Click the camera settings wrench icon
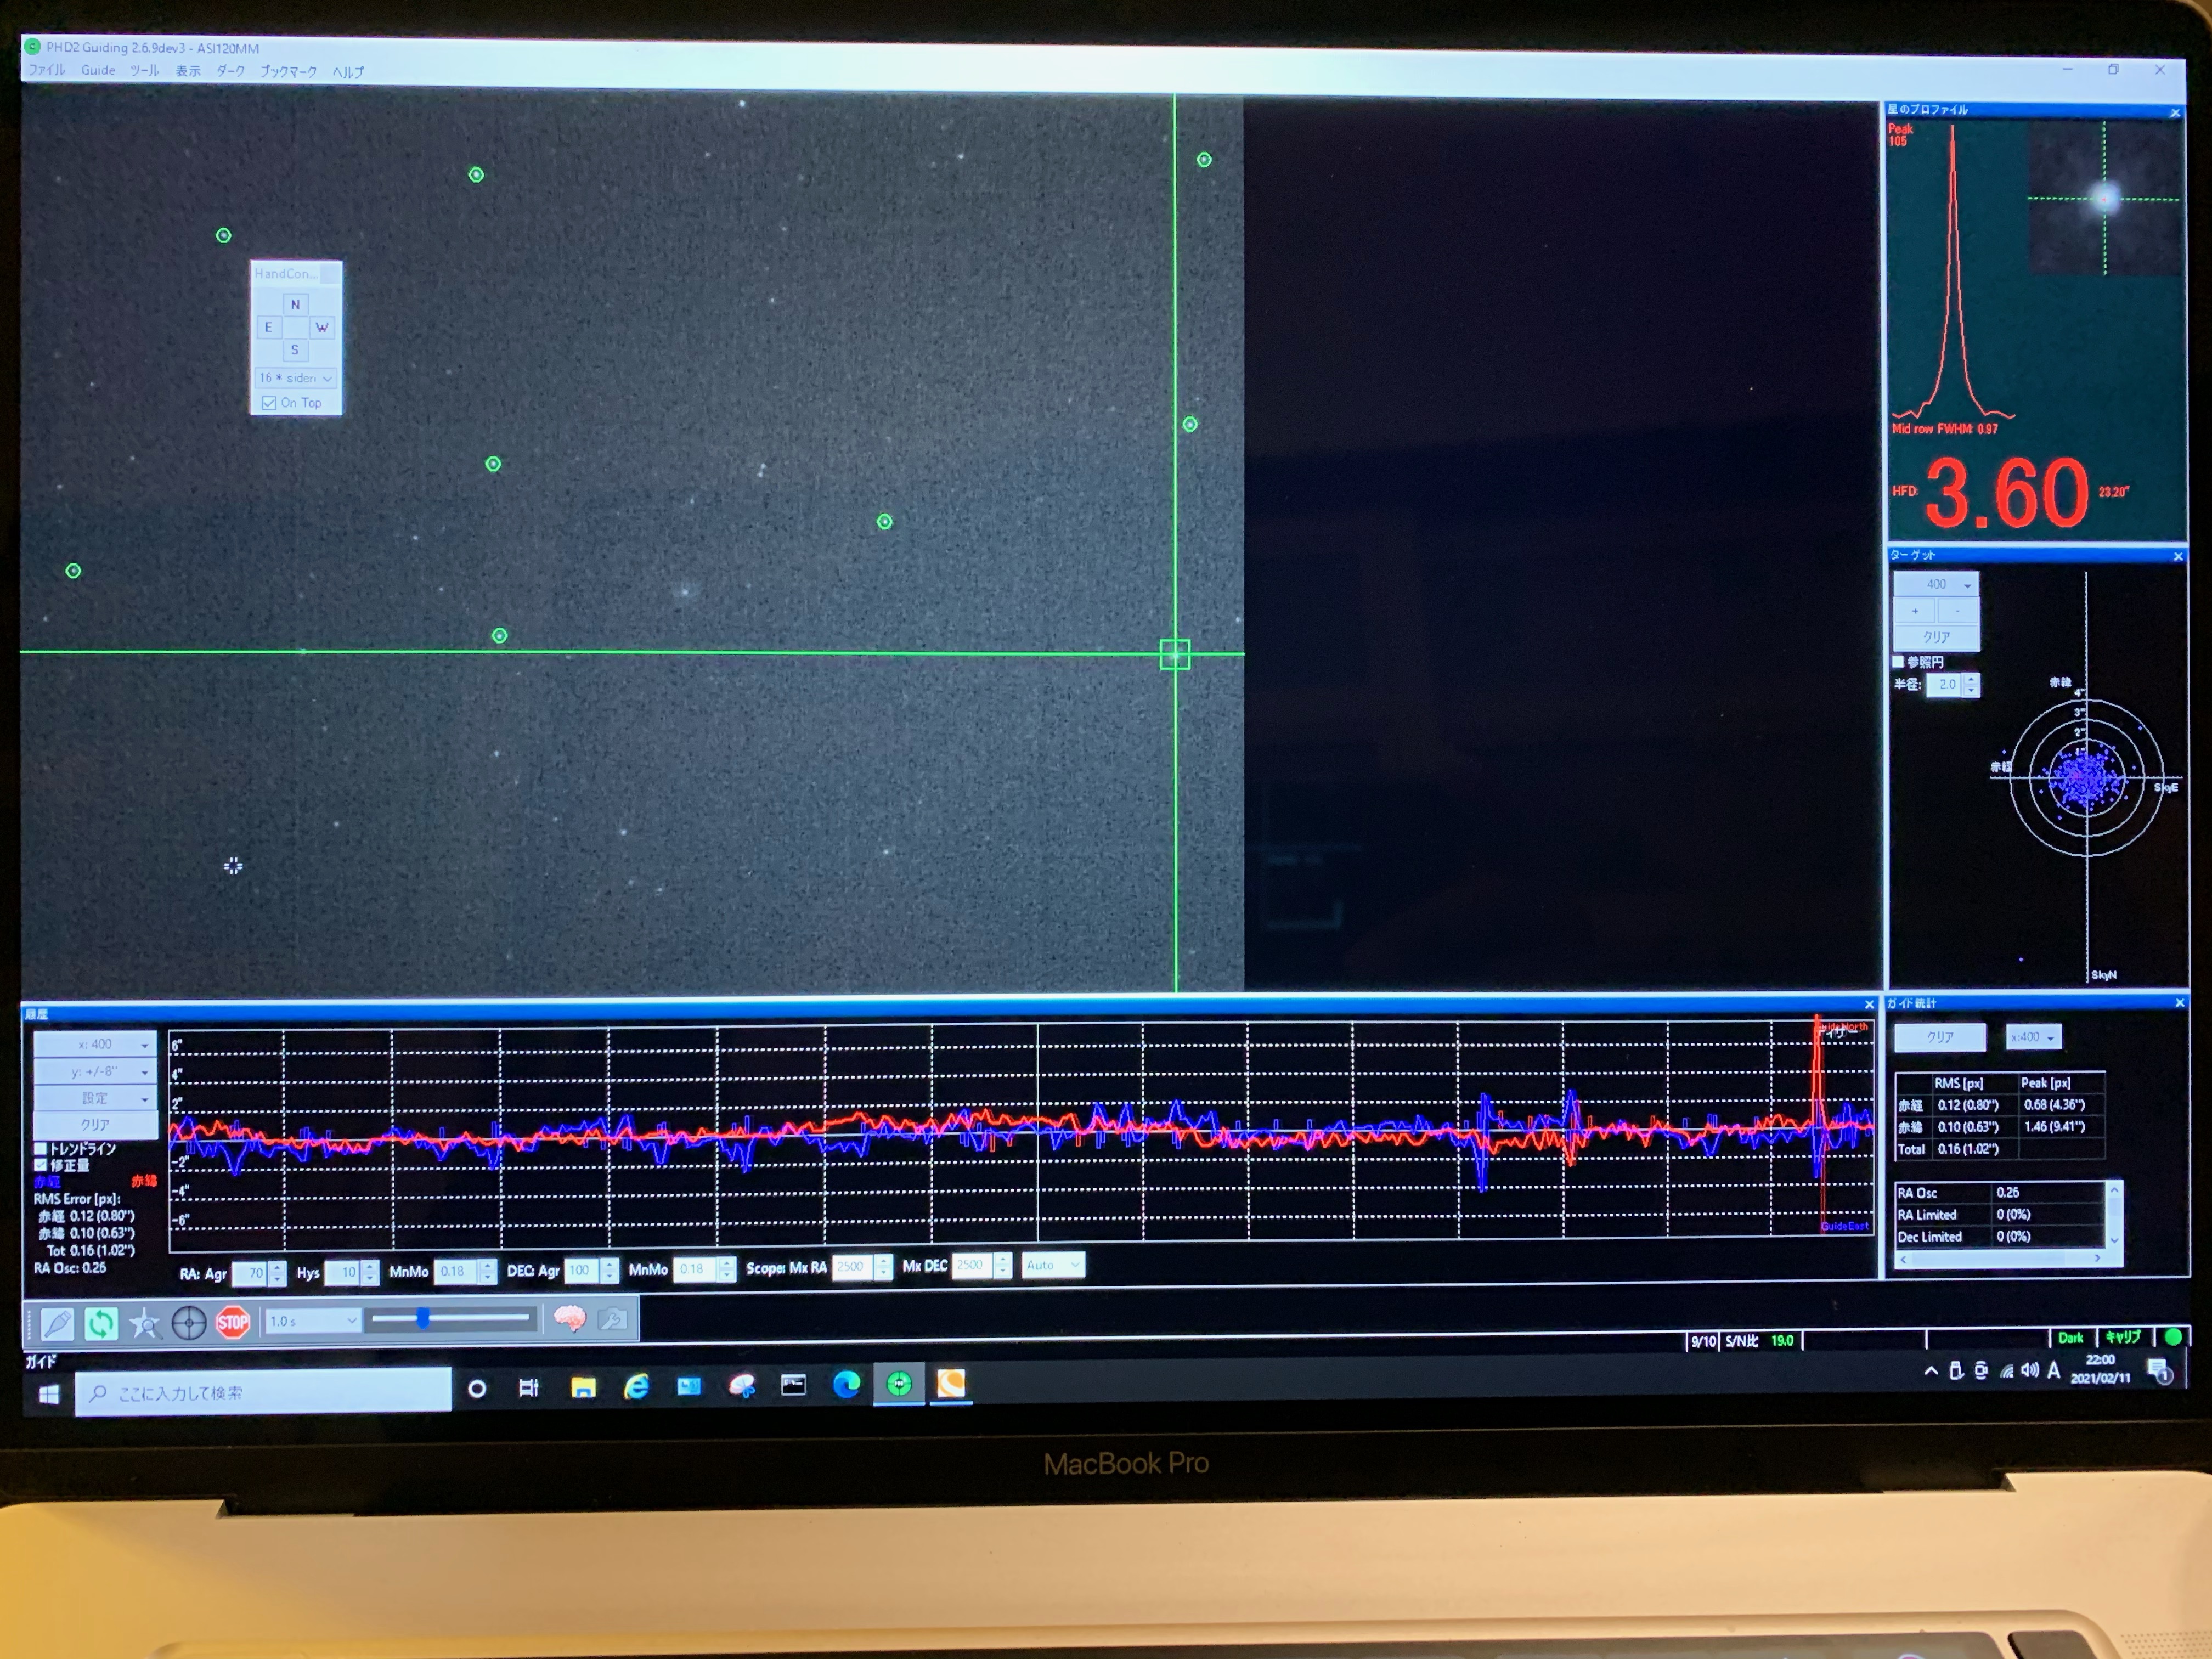Image resolution: width=2212 pixels, height=1659 pixels. [613, 1320]
